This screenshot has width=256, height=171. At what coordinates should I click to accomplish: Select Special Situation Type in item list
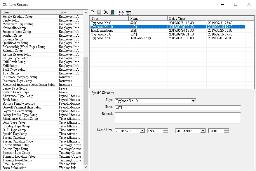tap(18, 141)
